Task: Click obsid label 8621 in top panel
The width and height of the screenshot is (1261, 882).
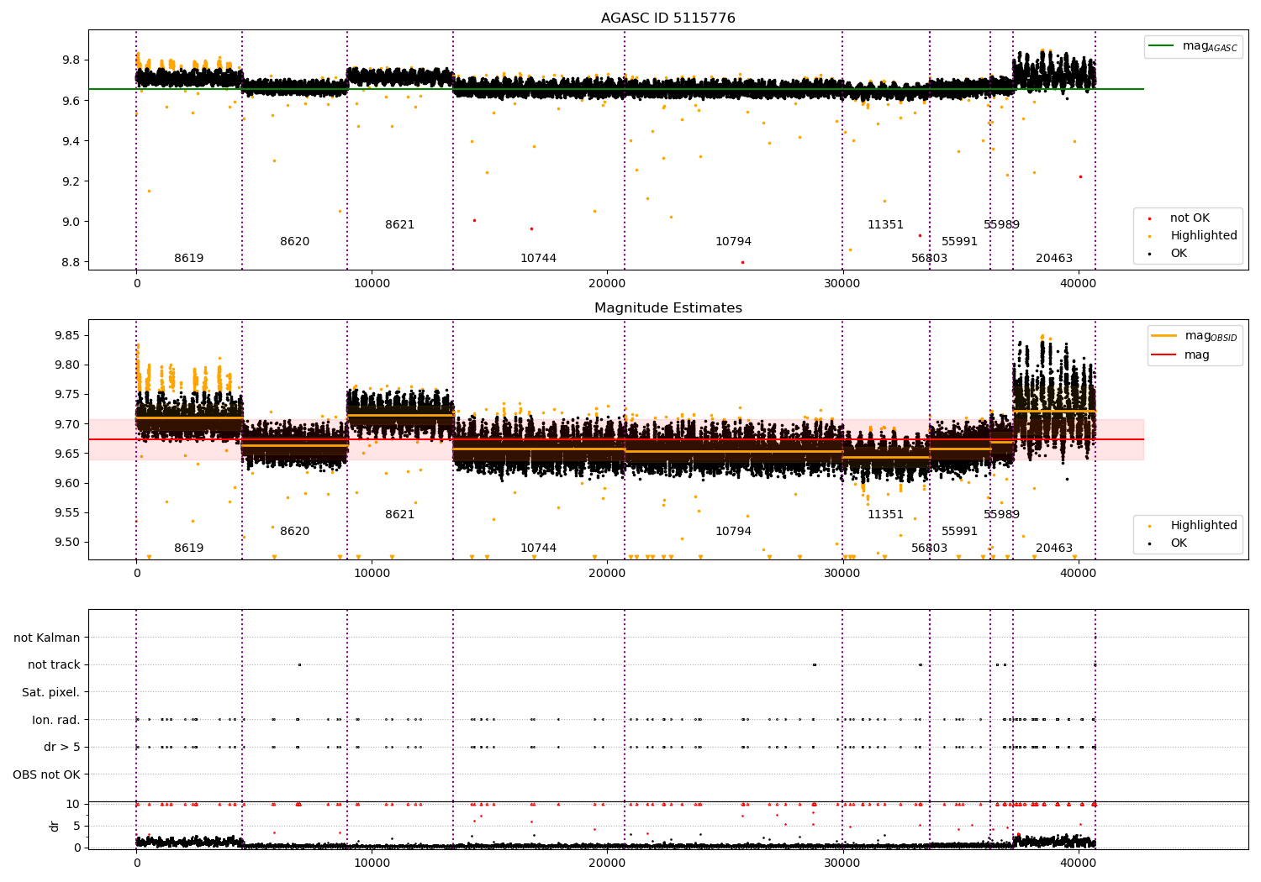Action: click(x=400, y=225)
